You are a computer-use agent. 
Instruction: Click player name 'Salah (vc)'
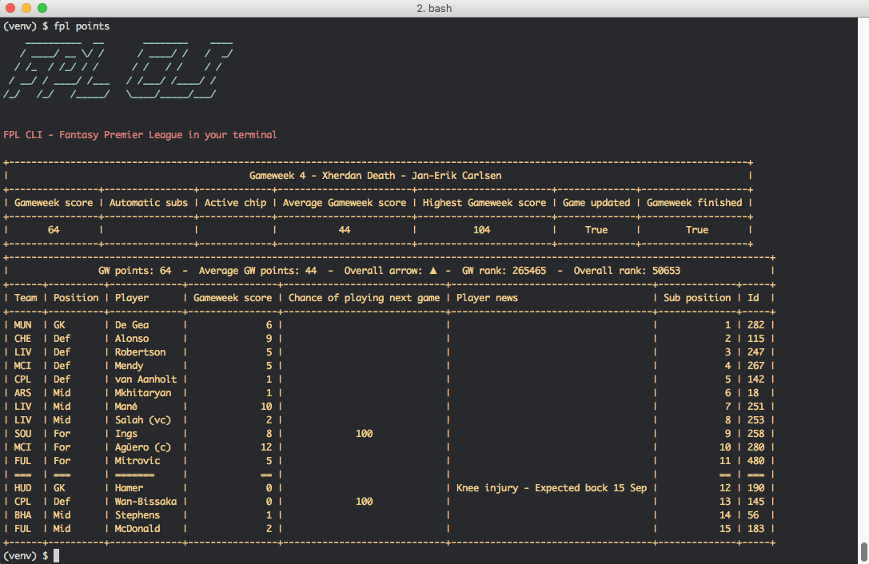coord(143,420)
